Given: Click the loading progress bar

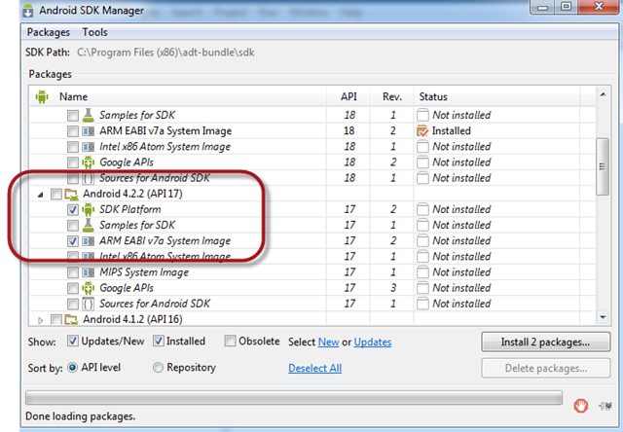Looking at the screenshot, I should pyautogui.click(x=294, y=397).
